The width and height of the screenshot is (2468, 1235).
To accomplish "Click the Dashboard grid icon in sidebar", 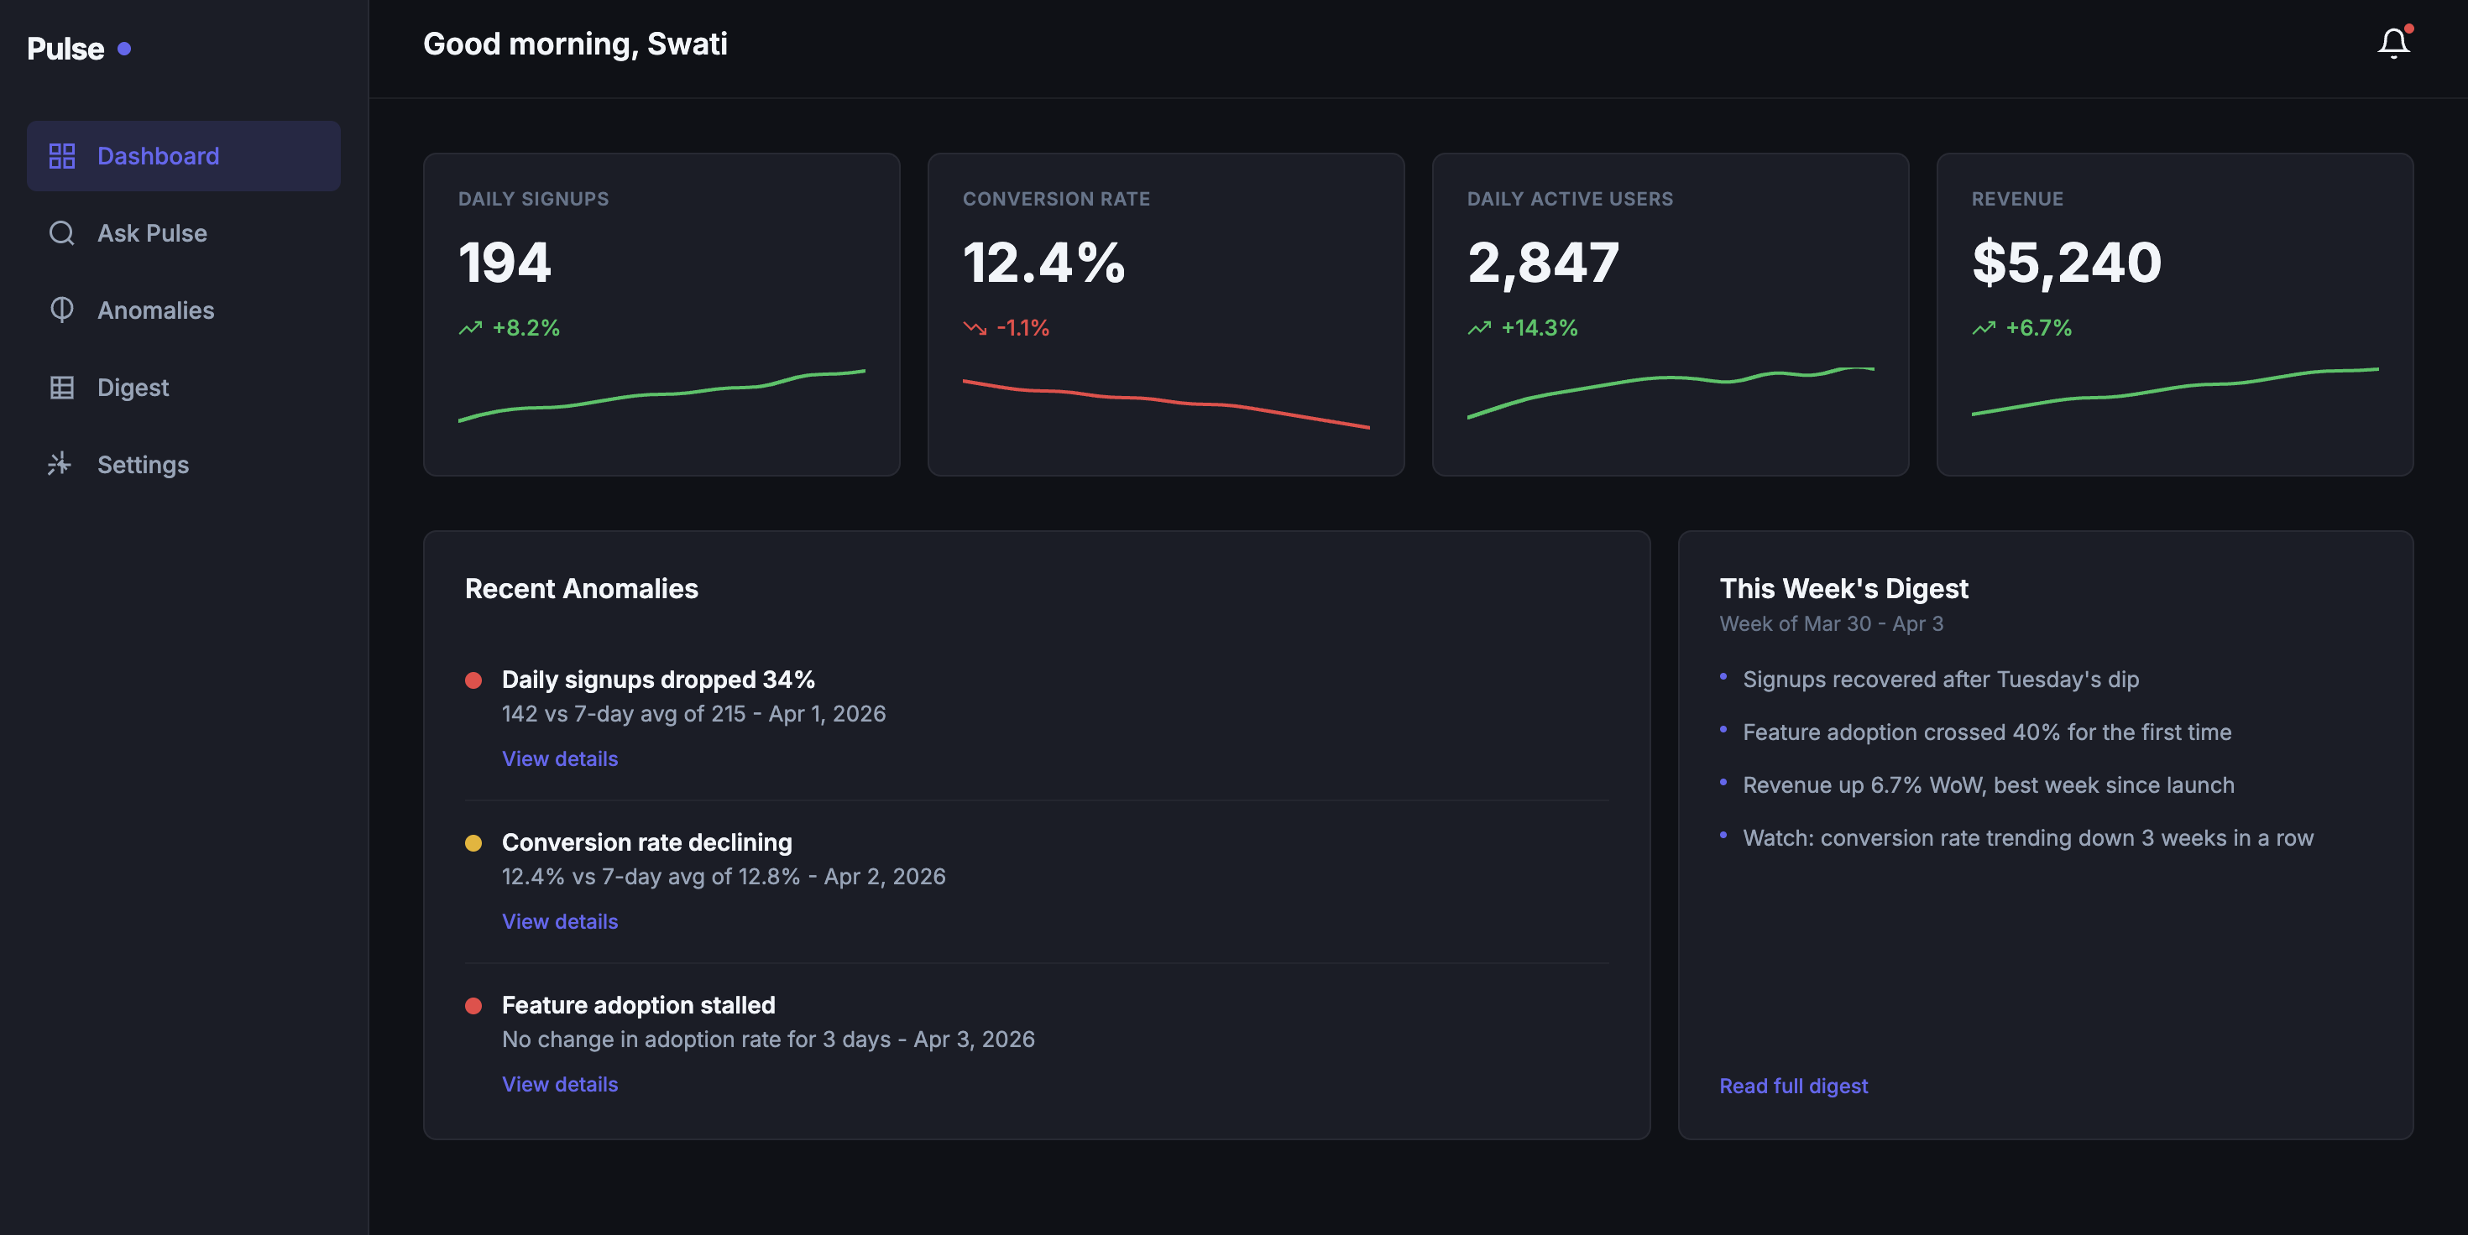I will pyautogui.click(x=61, y=155).
